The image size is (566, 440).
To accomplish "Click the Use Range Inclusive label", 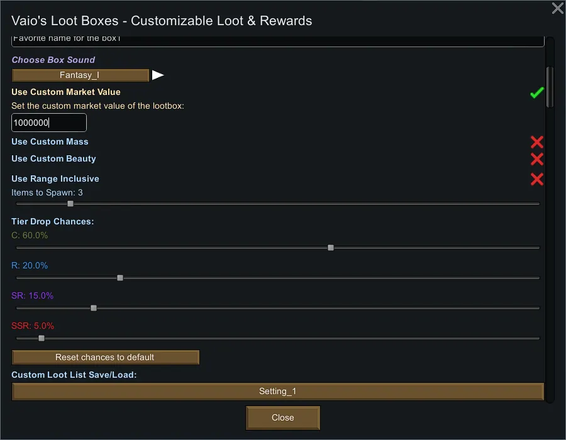I will tap(55, 179).
